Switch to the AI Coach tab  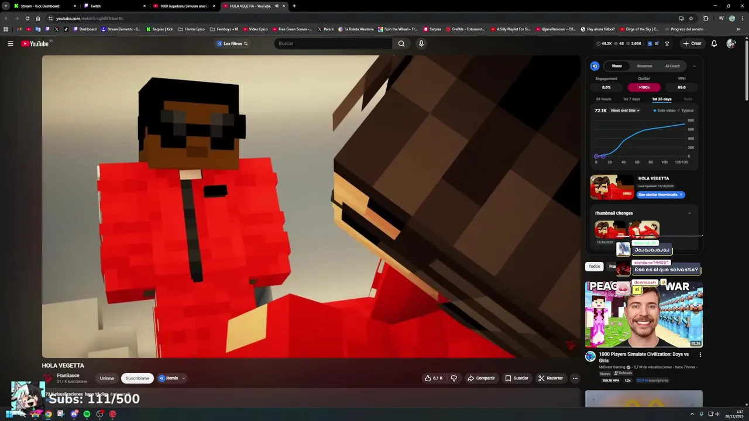tap(672, 66)
